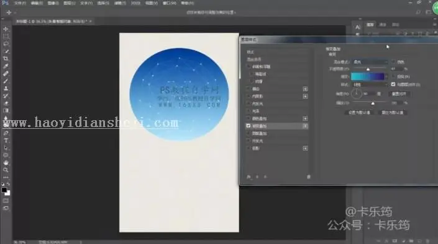Select the Healing Brush tool
Screen dimensions: 438x244
tap(6, 74)
